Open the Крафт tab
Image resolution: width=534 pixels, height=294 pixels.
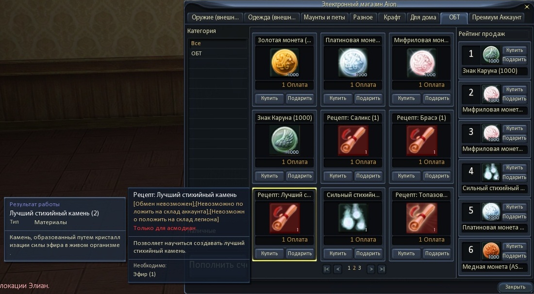tap(392, 17)
